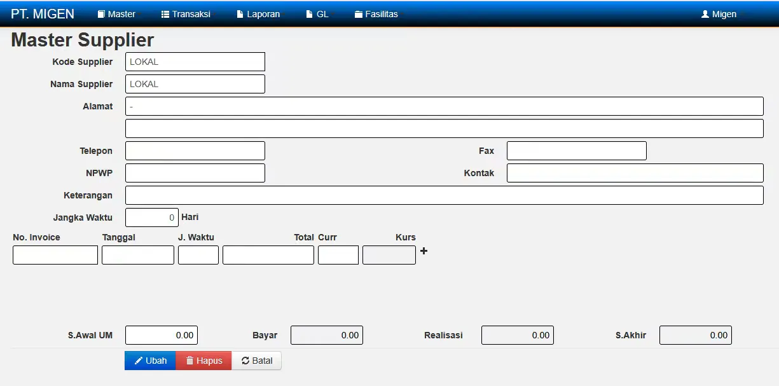
Task: Click the user icon beside Migen
Action: (705, 14)
